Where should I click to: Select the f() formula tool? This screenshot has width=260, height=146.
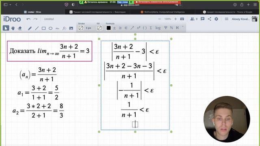pyautogui.click(x=64, y=28)
